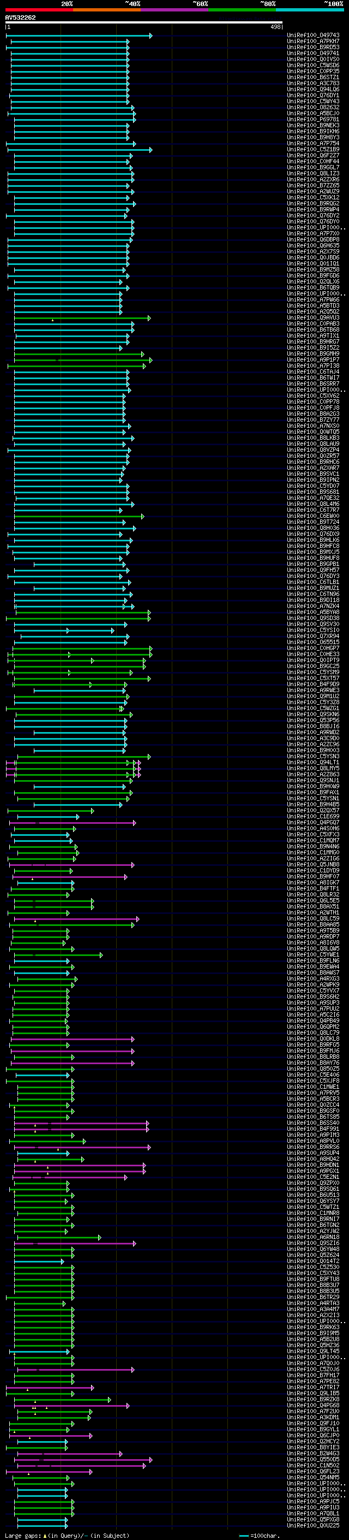Select label UniRef100_A2Z863
Viewport: 349px width, 1540px height.
click(x=313, y=774)
